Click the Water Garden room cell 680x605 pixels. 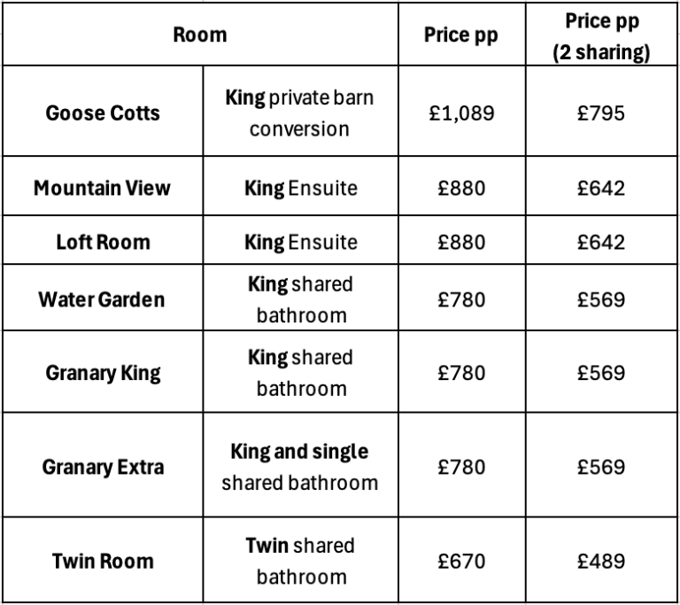point(102,299)
